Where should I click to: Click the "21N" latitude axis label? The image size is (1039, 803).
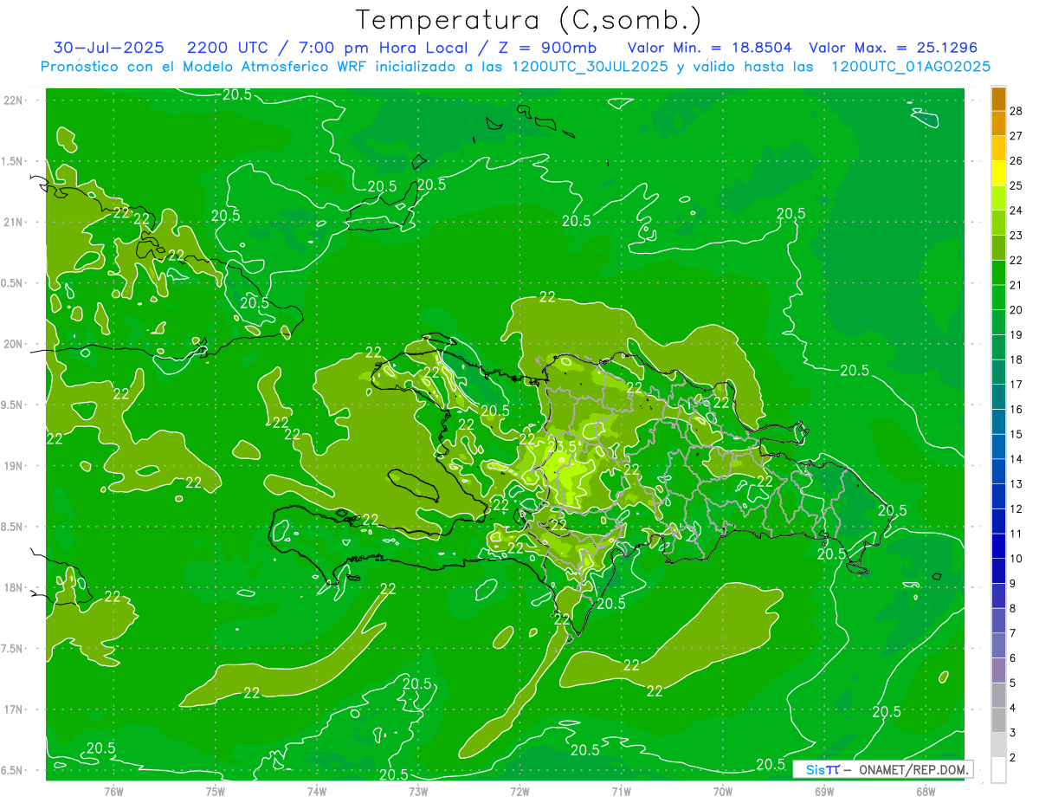click(x=13, y=222)
